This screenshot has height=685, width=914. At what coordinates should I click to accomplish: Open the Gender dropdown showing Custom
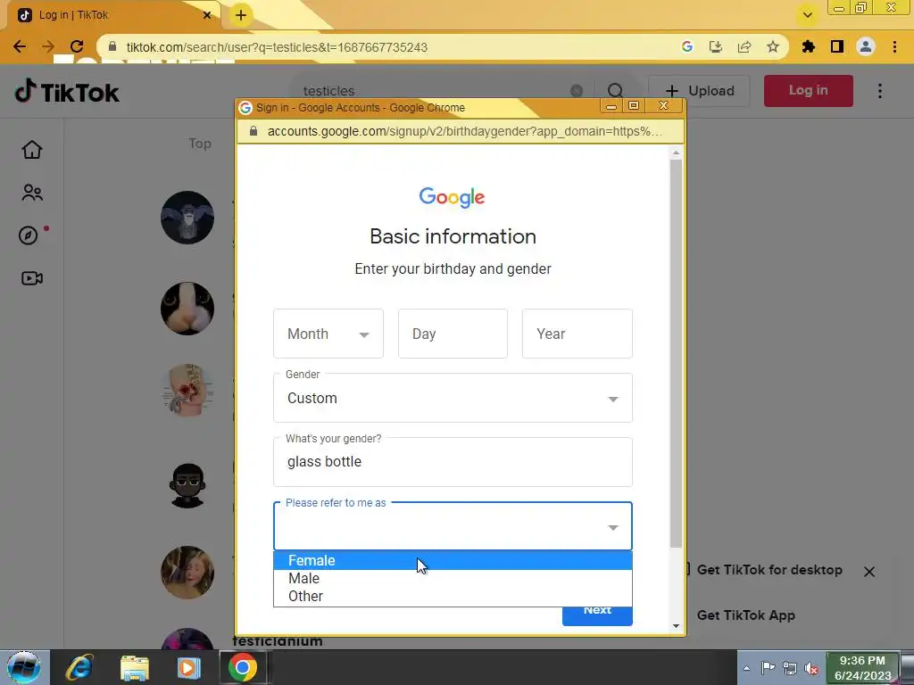point(453,398)
